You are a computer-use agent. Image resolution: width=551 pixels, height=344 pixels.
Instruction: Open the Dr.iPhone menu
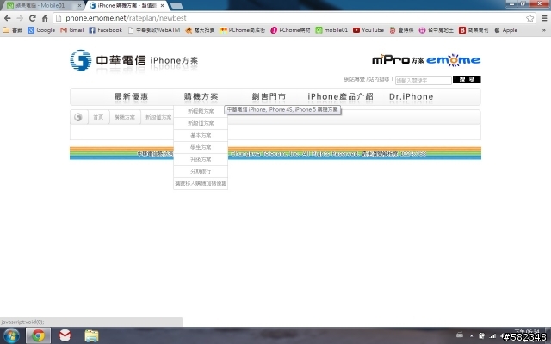[x=412, y=96]
